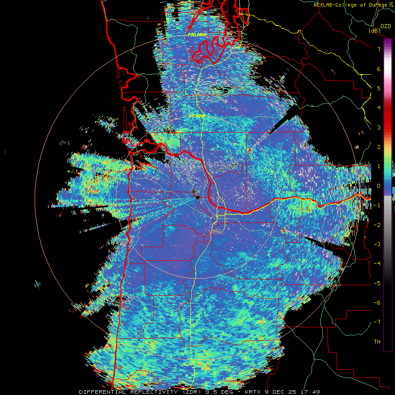Click the [dB] units label
The width and height of the screenshot is (395, 395).
pyautogui.click(x=375, y=30)
